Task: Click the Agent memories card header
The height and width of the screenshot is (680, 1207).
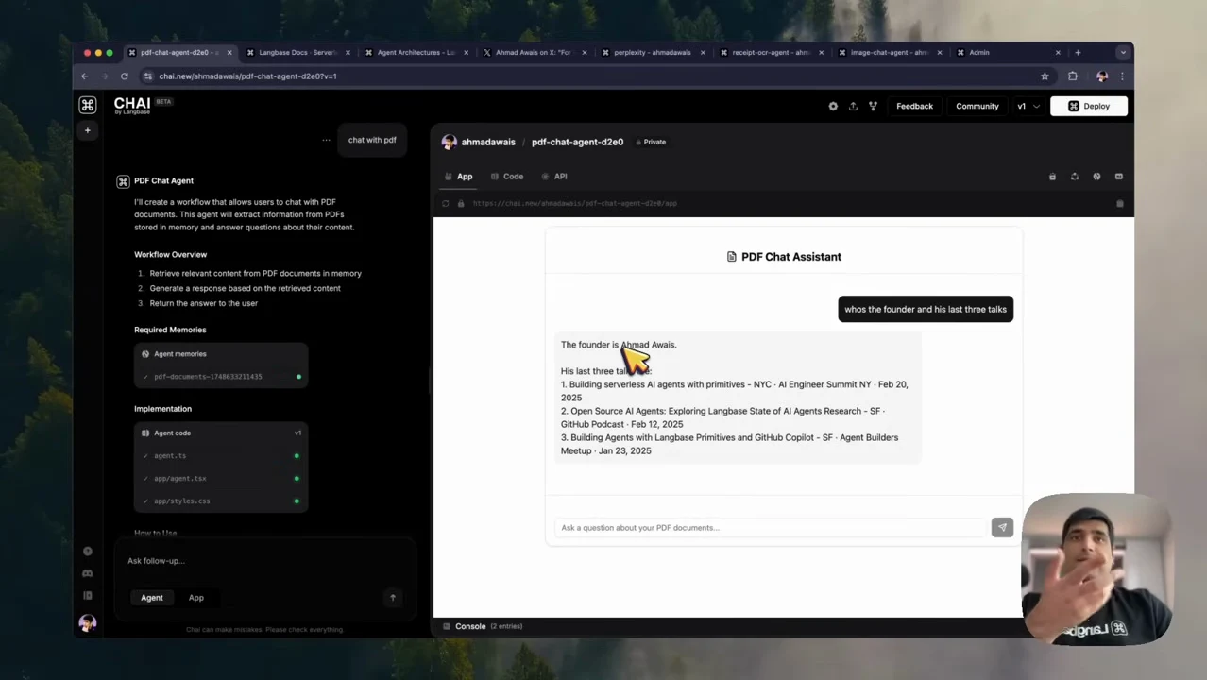Action: tap(220, 354)
